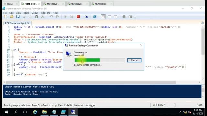The image size is (207, 116).
Task: Copy selection using the copy icon
Action: click(30, 17)
